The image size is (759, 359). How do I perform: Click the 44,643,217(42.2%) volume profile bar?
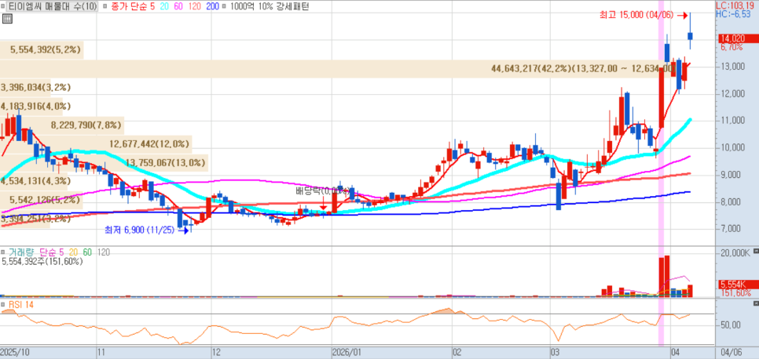point(339,69)
